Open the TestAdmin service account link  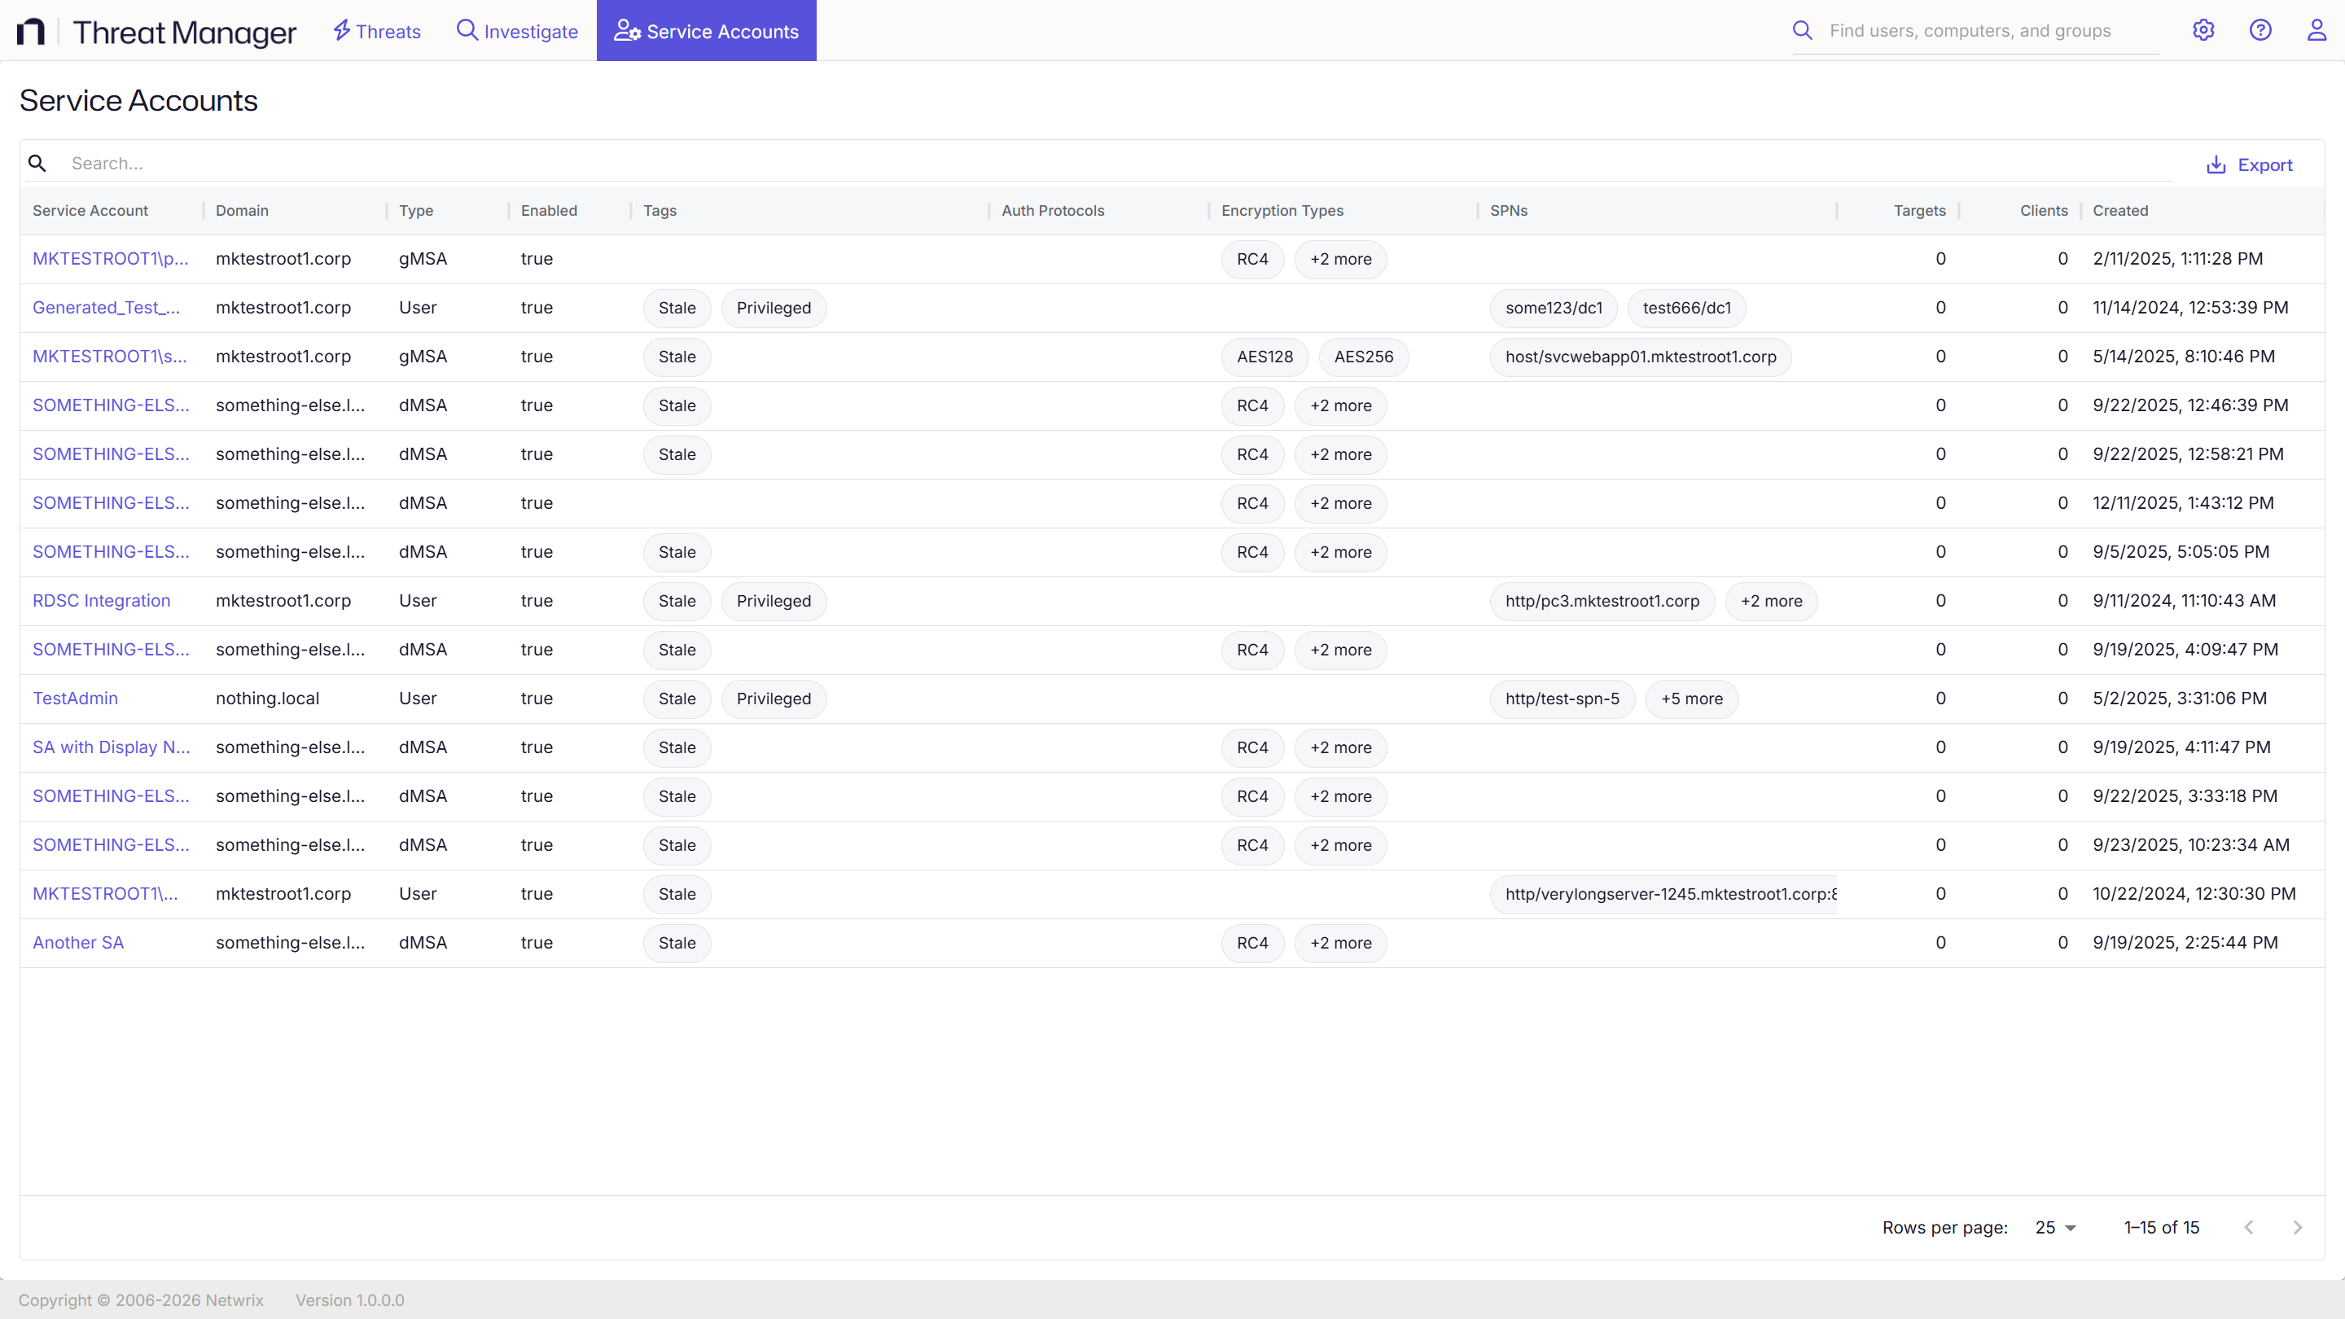[x=75, y=699]
